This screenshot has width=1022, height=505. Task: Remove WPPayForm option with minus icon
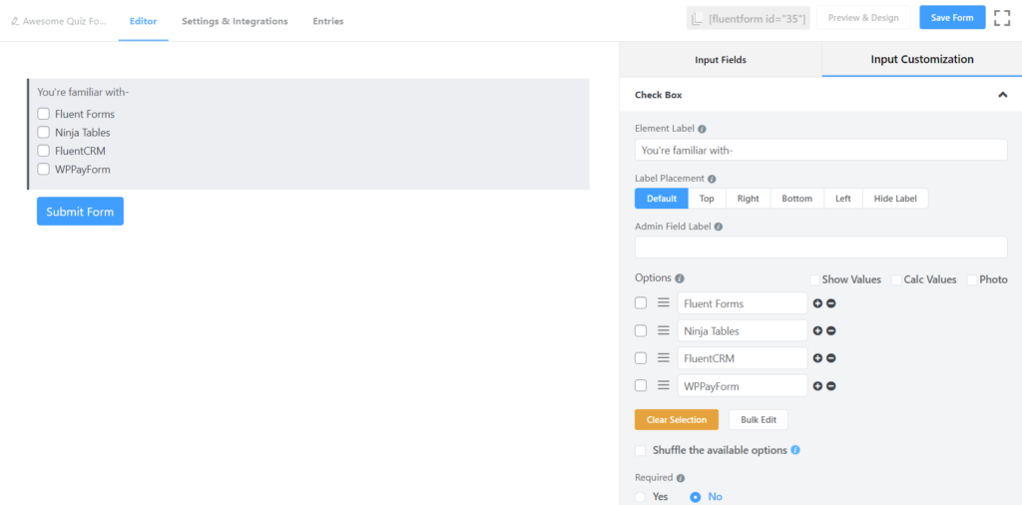click(831, 386)
